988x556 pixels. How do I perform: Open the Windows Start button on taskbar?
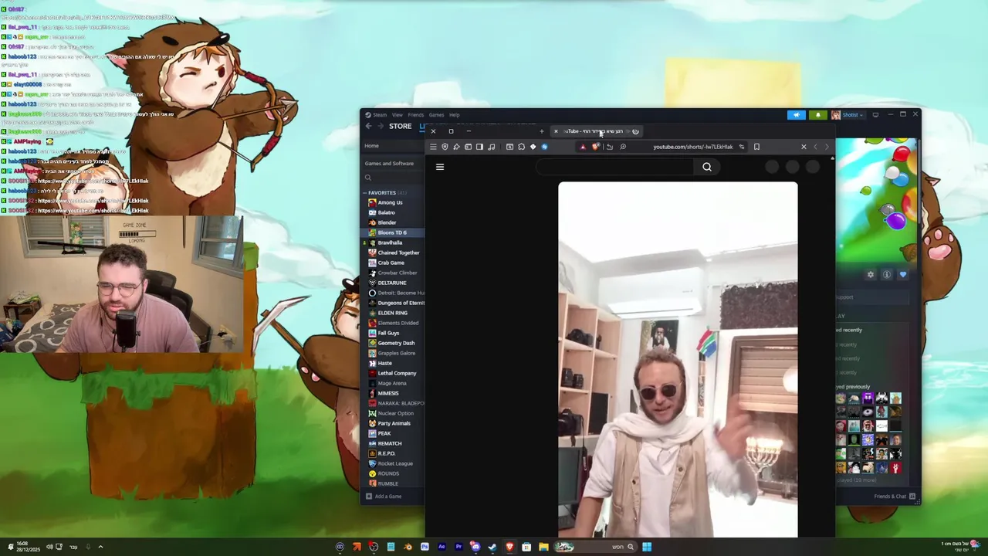(647, 547)
